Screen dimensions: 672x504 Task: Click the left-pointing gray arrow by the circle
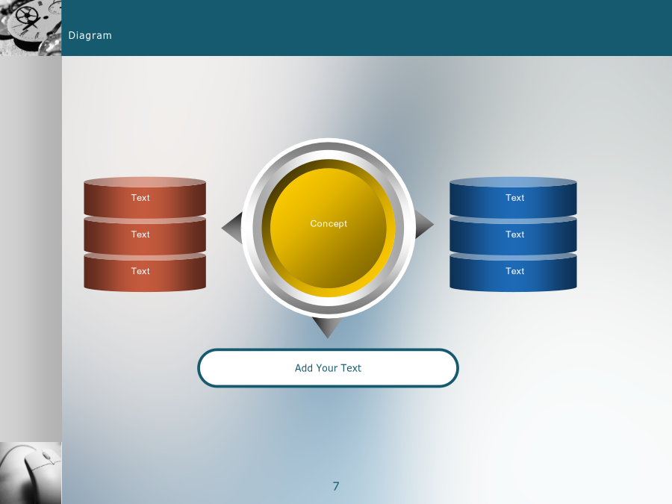[234, 228]
